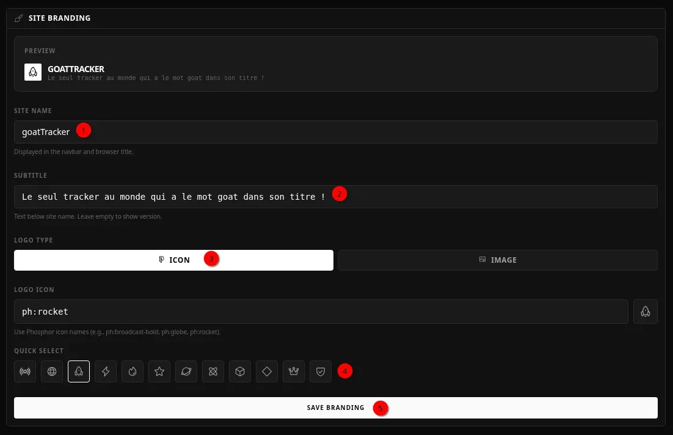Image resolution: width=673 pixels, height=435 pixels.
Task: Switch logo type to Image
Action: click(498, 260)
